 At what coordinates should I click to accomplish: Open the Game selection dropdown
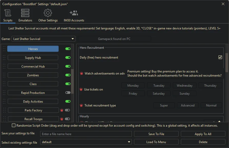[43, 39]
